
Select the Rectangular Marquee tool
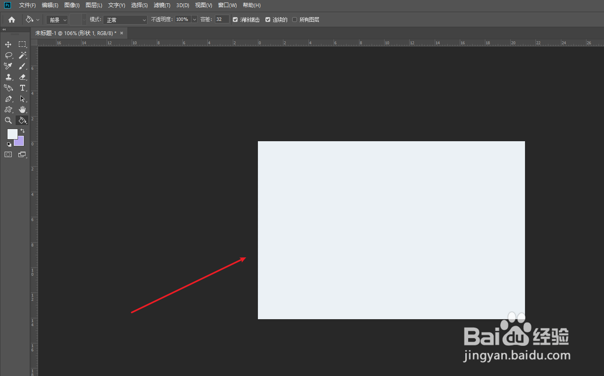pyautogui.click(x=23, y=44)
